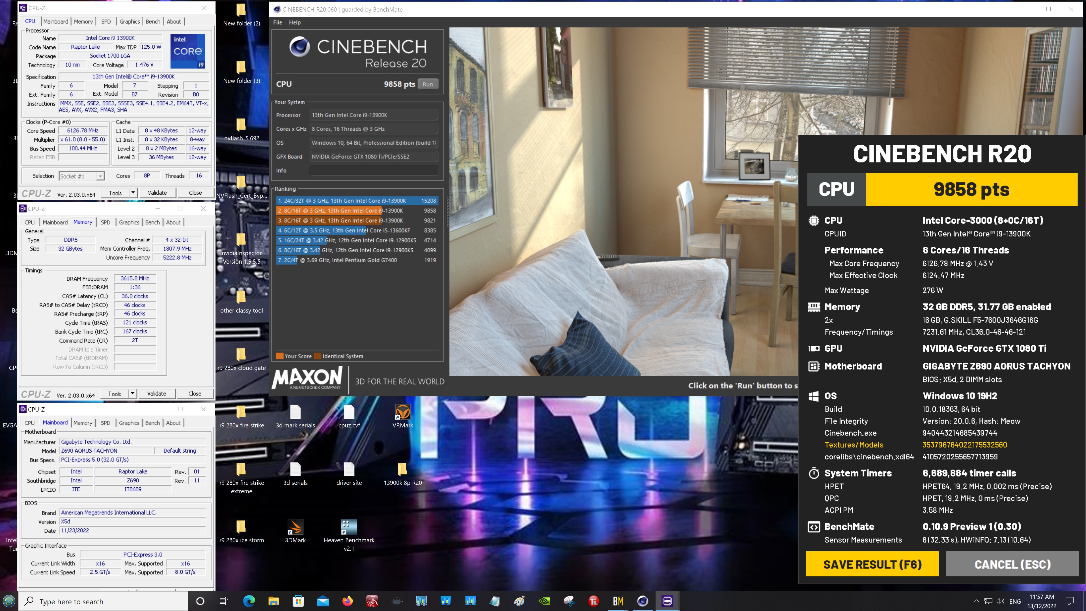Select the nvidiaInspector Version 1.9.5.5 folder
Image resolution: width=1086 pixels, height=611 pixels.
[x=242, y=249]
